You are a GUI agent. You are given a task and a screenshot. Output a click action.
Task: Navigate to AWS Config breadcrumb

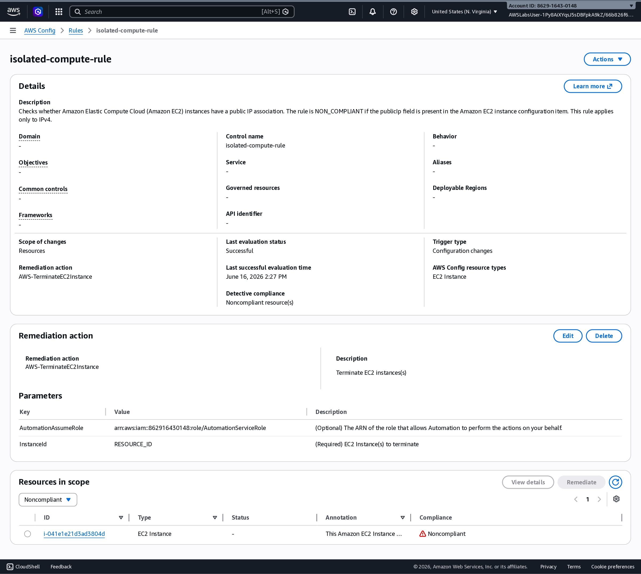click(40, 30)
